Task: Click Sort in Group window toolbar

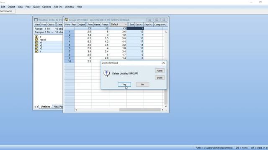Action: [x=131, y=25]
